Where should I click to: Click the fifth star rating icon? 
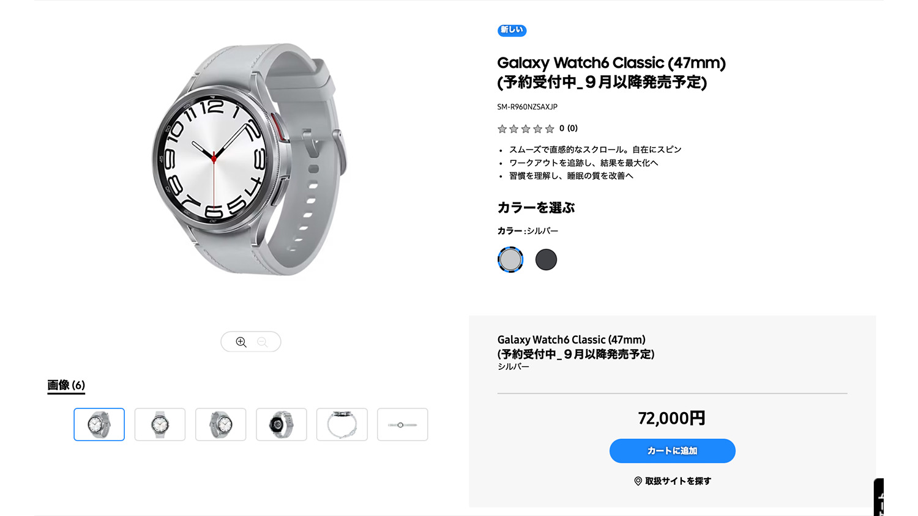[550, 128]
